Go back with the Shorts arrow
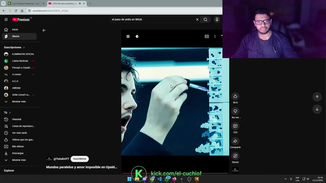The width and height of the screenshot is (326, 183). [44, 30]
